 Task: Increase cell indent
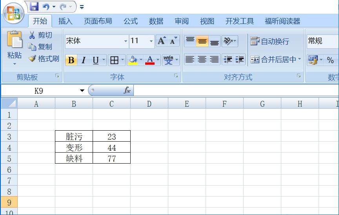click(x=240, y=59)
